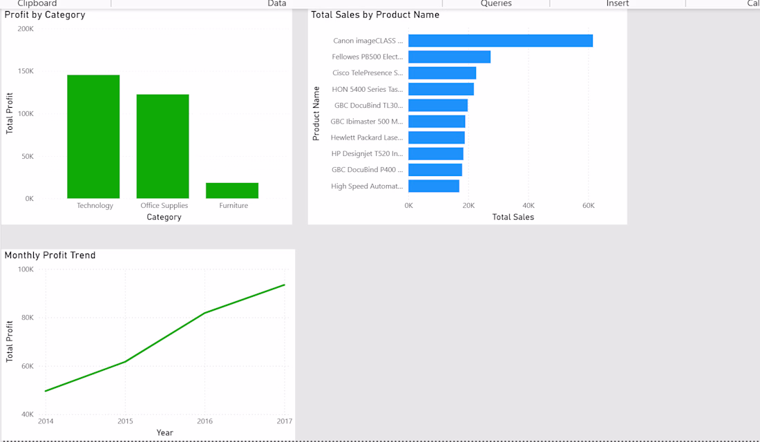
Task: Click the 'Furniture' category axis label
Action: [x=234, y=206]
